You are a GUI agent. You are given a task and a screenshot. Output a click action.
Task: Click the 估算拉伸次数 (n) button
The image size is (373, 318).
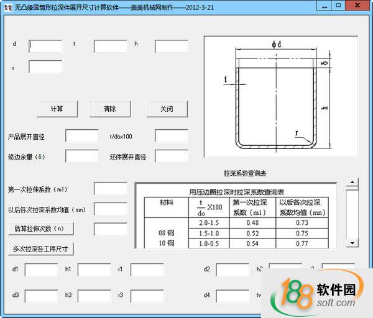click(41, 229)
